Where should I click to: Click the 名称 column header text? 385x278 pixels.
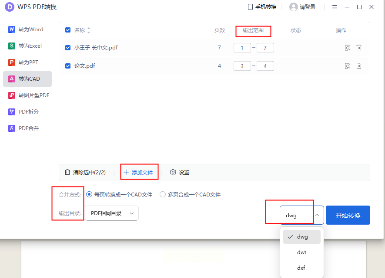(x=80, y=30)
